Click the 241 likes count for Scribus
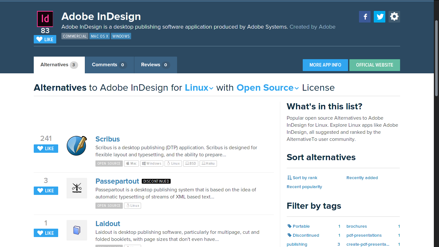The image size is (439, 247). coord(46,138)
